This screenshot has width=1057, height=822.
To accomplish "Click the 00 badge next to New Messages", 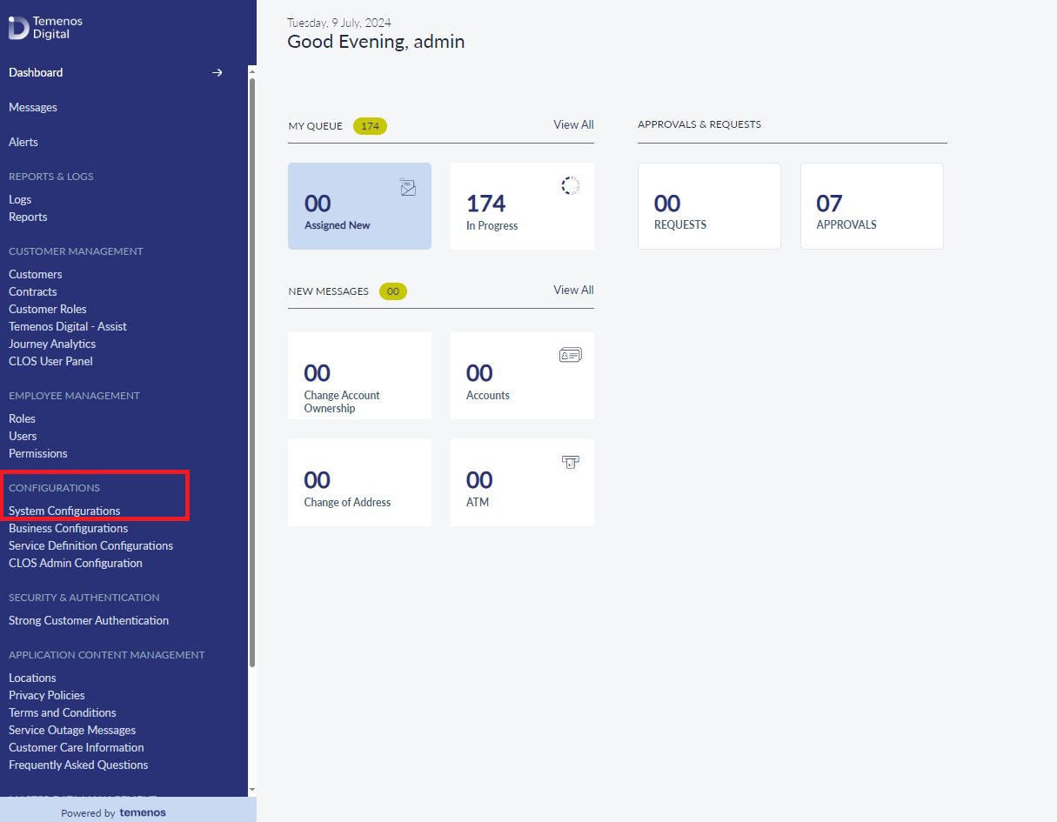I will (x=393, y=291).
